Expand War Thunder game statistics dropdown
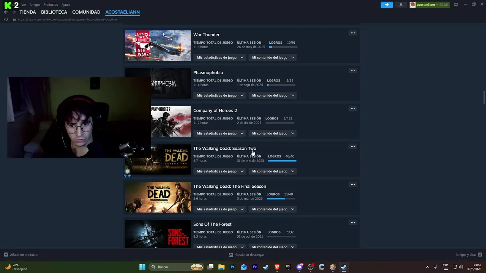This screenshot has width=486, height=273. tap(220, 58)
